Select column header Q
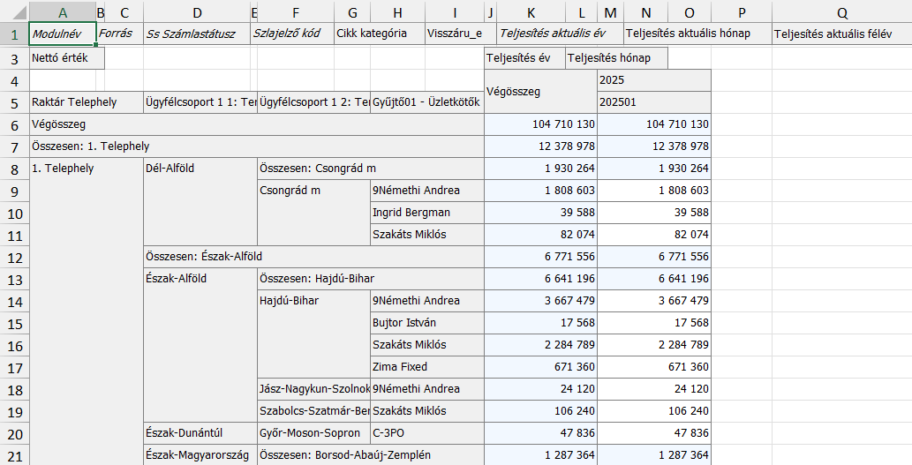Image resolution: width=912 pixels, height=465 pixels. tap(841, 12)
